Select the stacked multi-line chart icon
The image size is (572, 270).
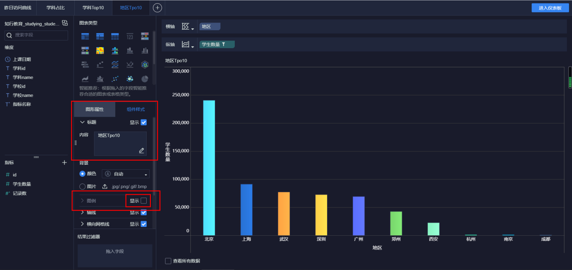point(115,64)
